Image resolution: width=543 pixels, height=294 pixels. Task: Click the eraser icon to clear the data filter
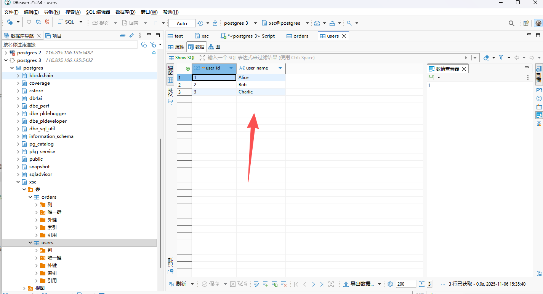pos(486,58)
